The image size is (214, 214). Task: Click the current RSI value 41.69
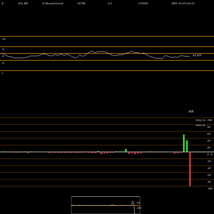tap(197, 55)
